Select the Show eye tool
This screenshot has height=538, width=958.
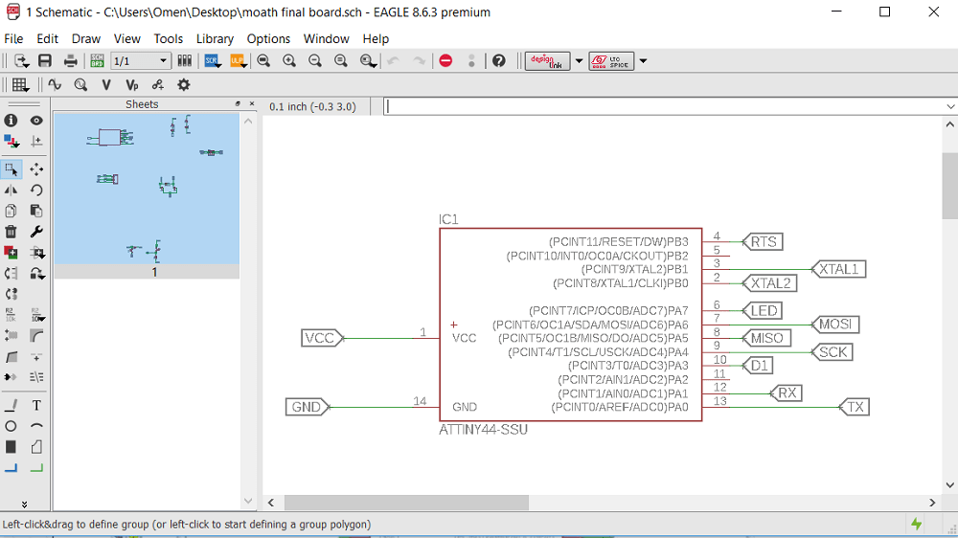click(36, 121)
